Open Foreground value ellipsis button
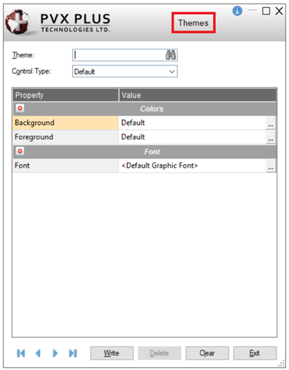Screen dimensions: 289x370 tap(271, 137)
